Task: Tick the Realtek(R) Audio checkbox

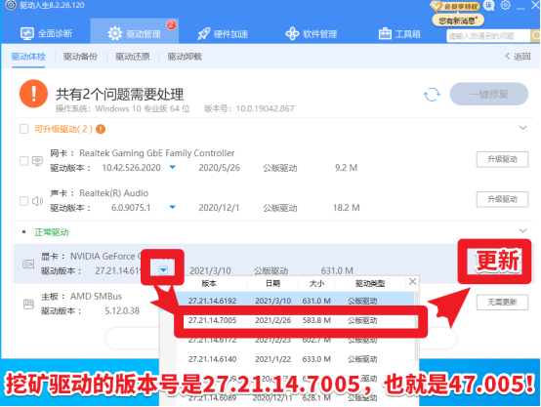Action: 23,201
